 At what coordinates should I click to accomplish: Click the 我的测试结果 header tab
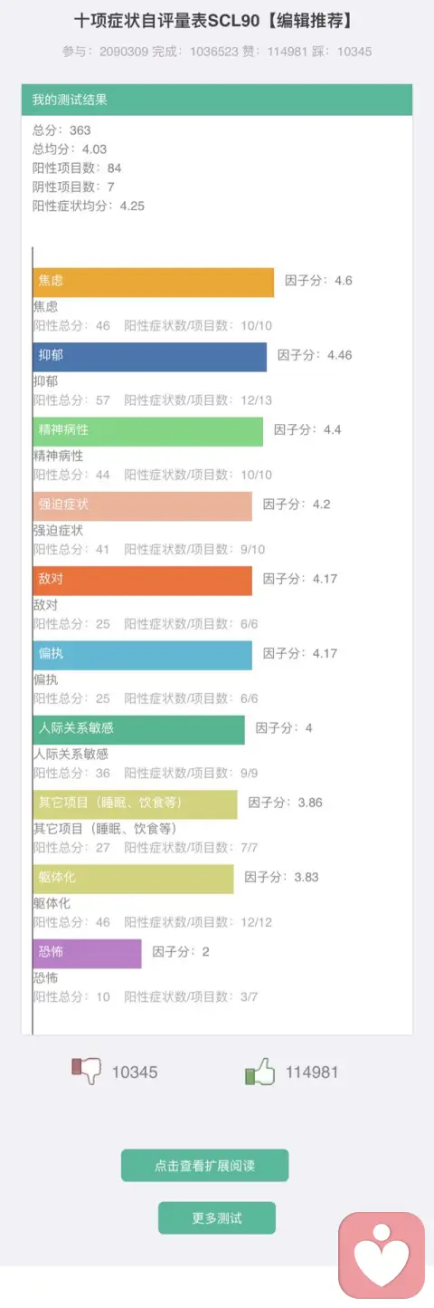[x=217, y=100]
